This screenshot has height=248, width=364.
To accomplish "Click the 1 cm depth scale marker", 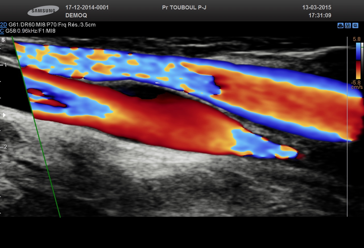I will point(5,65).
